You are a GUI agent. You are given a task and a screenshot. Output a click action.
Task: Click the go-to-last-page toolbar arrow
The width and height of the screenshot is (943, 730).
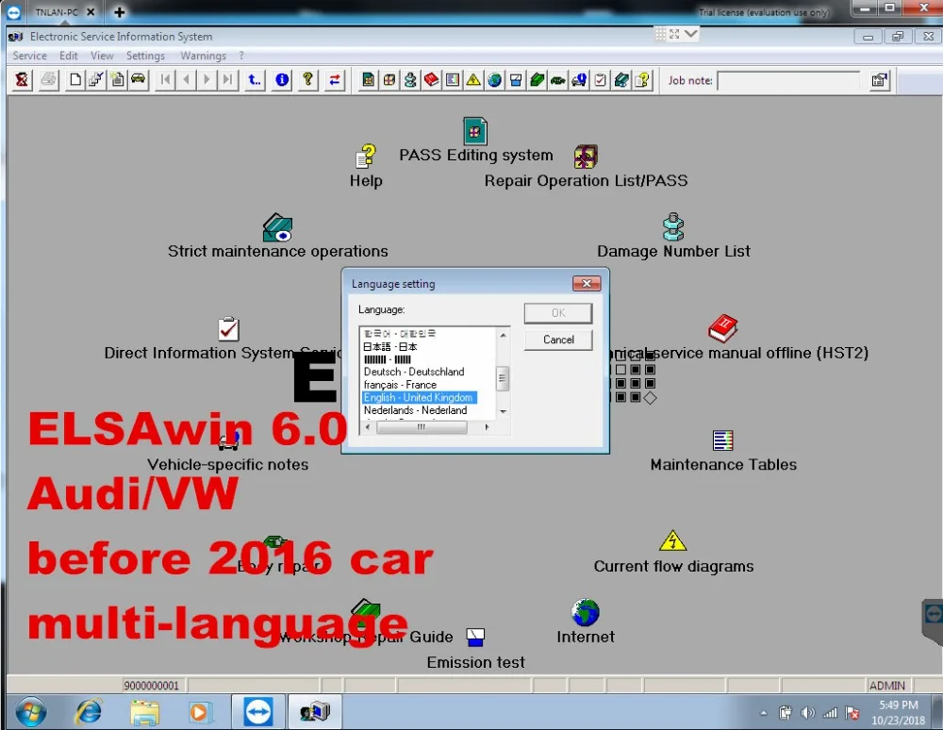(x=227, y=79)
